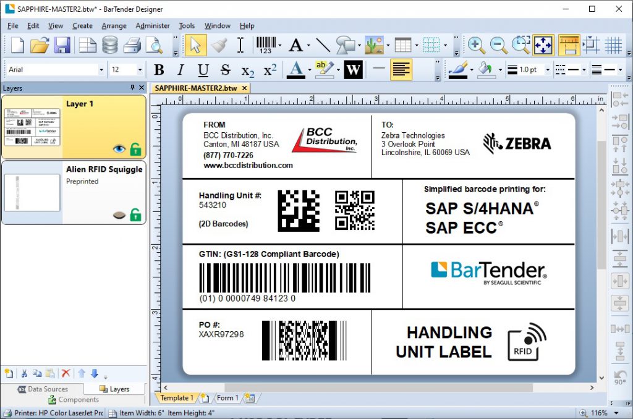The image size is (633, 419).
Task: Open the Administer menu
Action: (x=153, y=26)
